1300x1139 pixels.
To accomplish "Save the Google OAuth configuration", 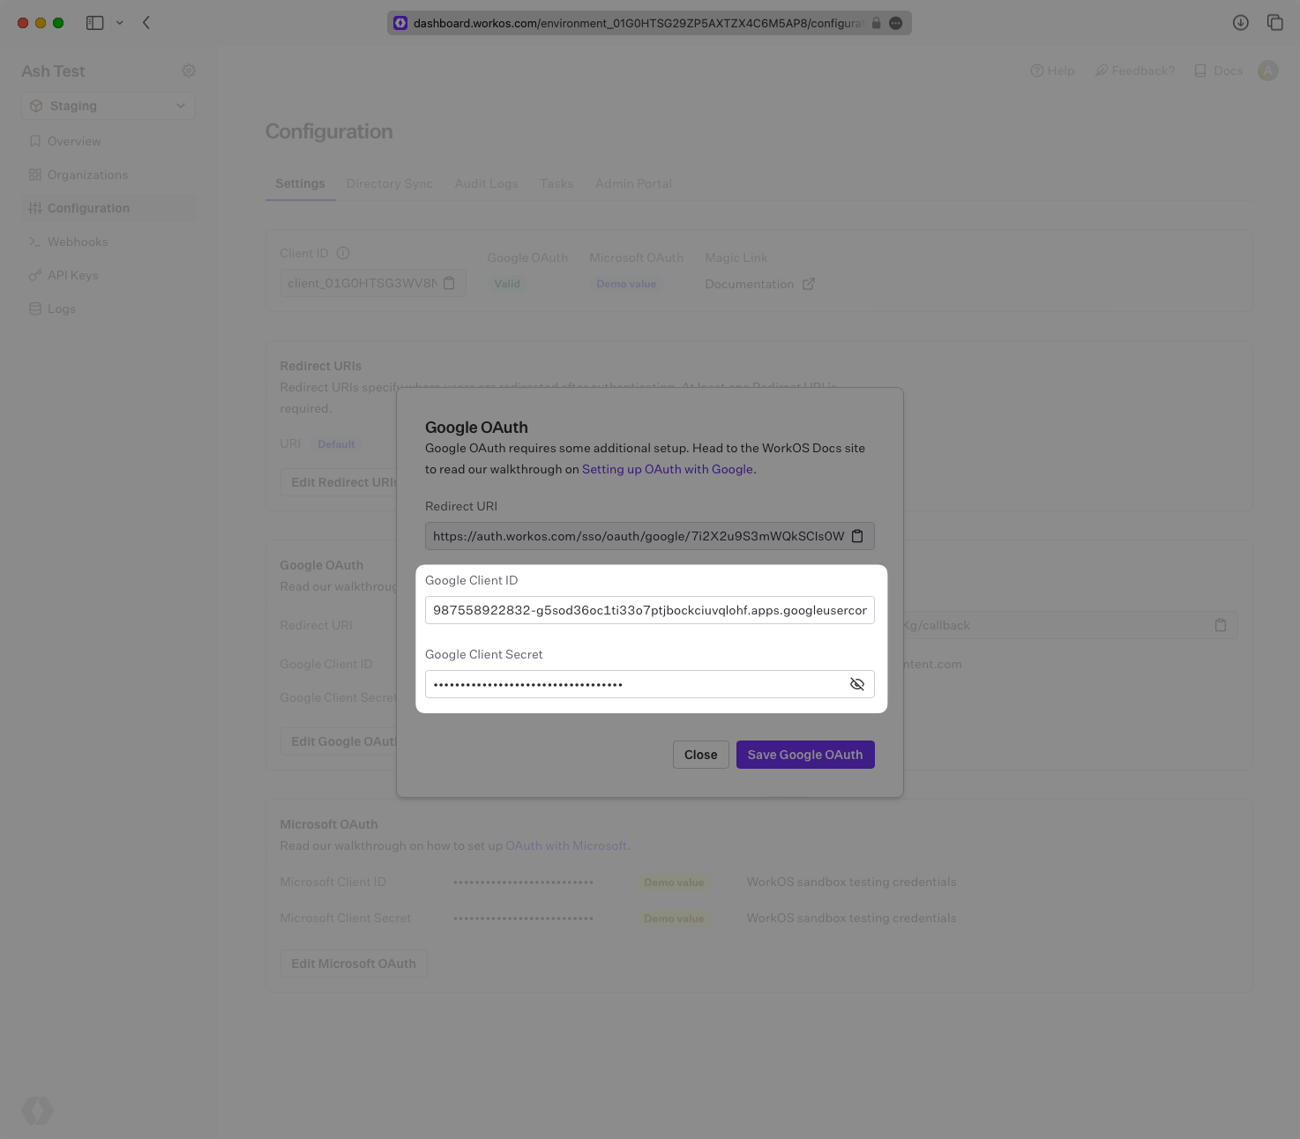I will (804, 754).
